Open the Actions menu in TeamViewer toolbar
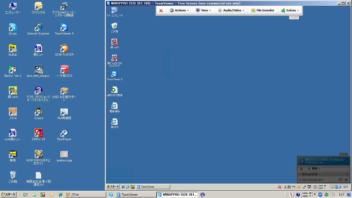Screen dimensions: 352x198 tap(179, 11)
